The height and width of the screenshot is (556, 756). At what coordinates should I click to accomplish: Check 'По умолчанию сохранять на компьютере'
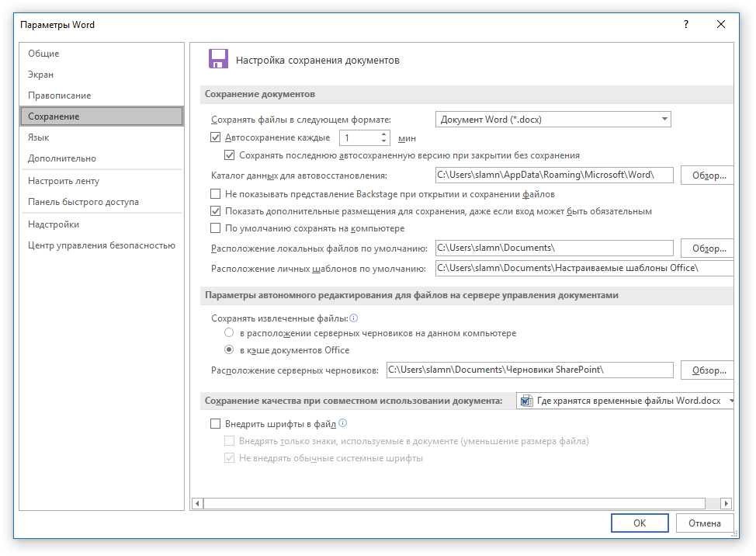tap(217, 229)
